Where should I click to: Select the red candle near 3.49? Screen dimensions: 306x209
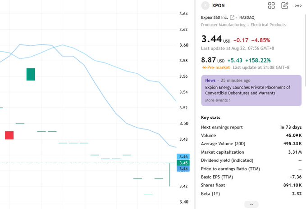[x=9, y=135]
